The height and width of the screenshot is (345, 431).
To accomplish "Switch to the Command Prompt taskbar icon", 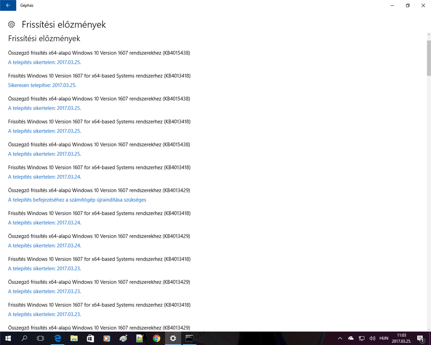I will [189, 338].
